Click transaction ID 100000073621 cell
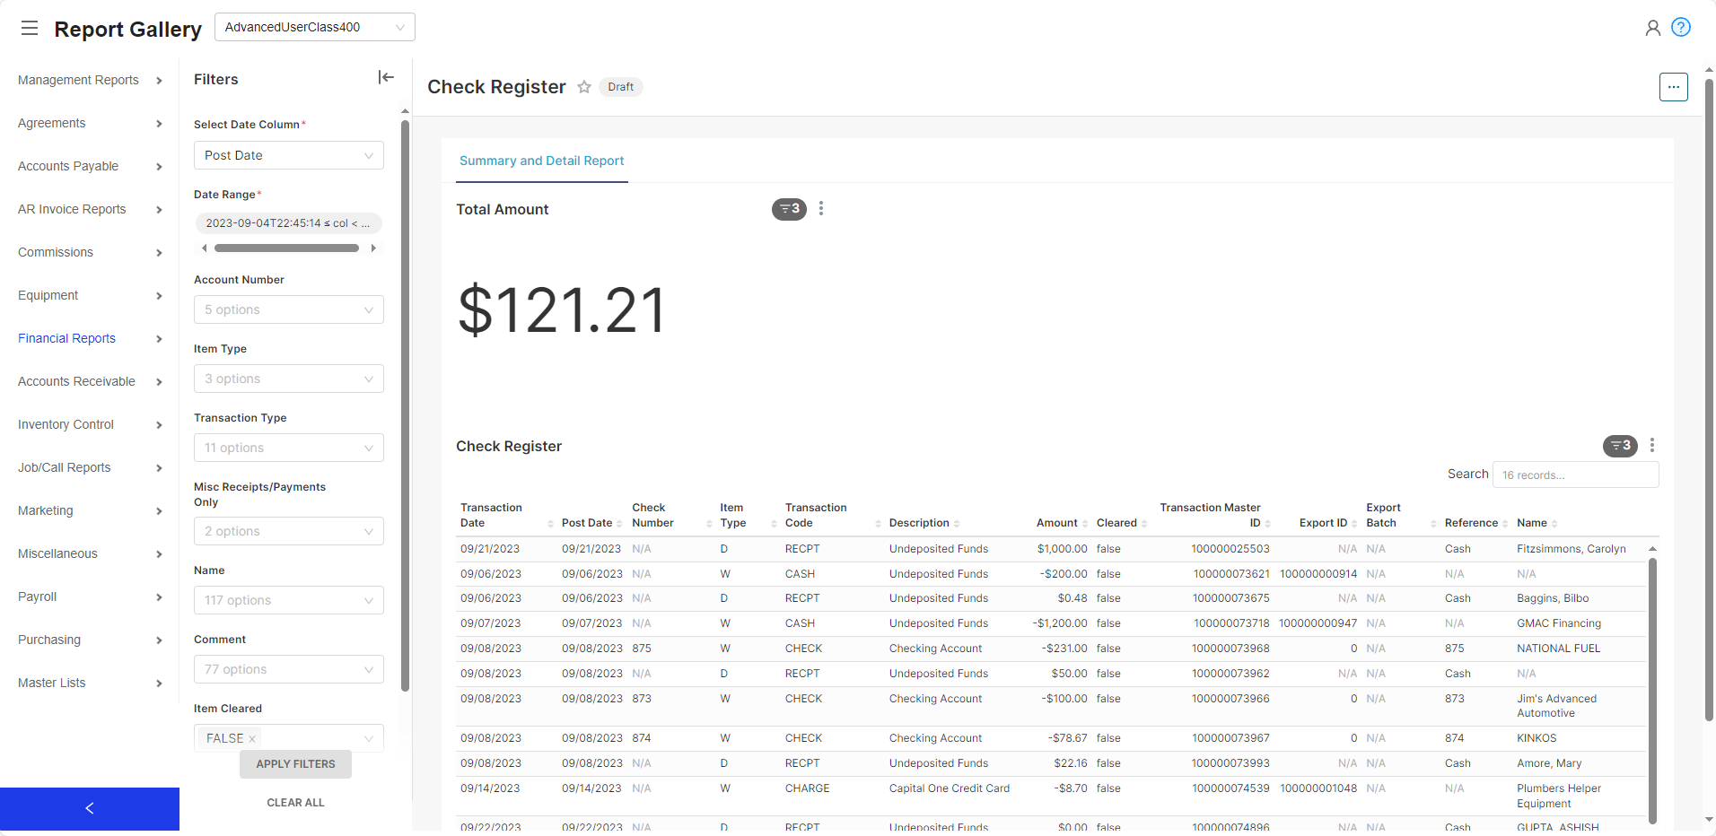Image resolution: width=1716 pixels, height=836 pixels. [1231, 574]
